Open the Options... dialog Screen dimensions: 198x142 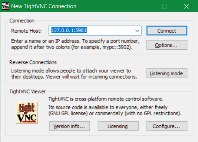[167, 45]
